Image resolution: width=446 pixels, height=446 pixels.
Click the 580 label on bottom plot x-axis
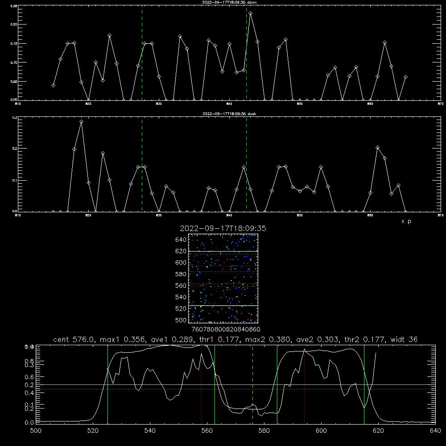[x=264, y=431]
